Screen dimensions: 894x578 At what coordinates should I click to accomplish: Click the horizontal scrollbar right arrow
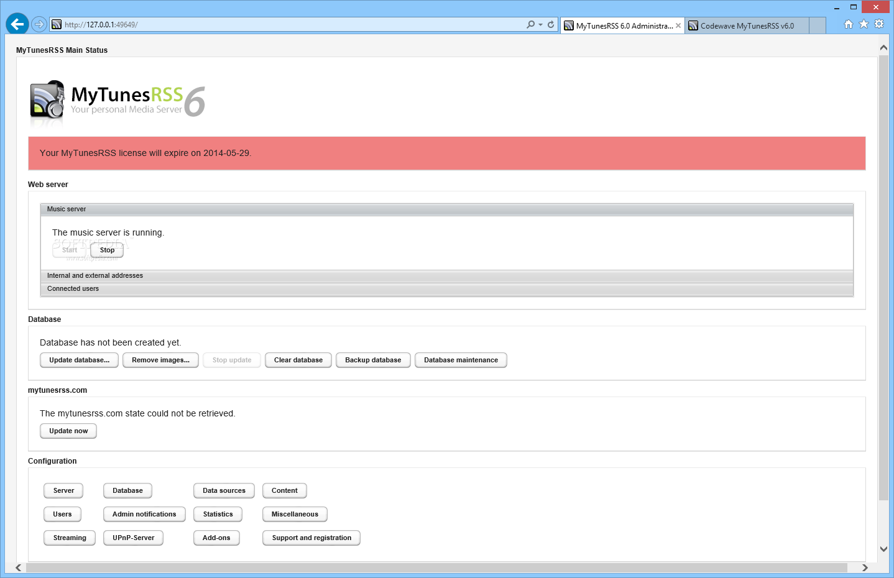click(x=865, y=568)
